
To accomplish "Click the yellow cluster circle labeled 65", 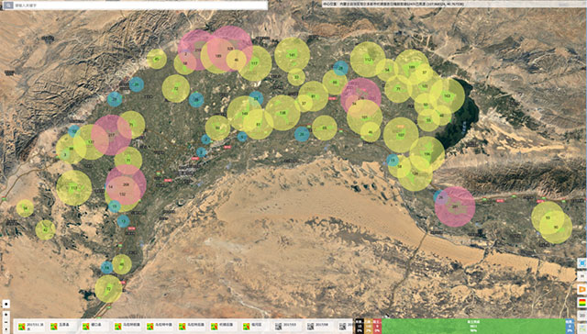I will 325,128.
